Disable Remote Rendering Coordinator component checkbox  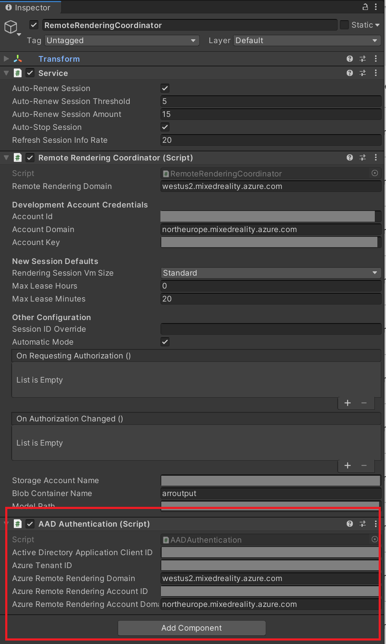point(30,157)
